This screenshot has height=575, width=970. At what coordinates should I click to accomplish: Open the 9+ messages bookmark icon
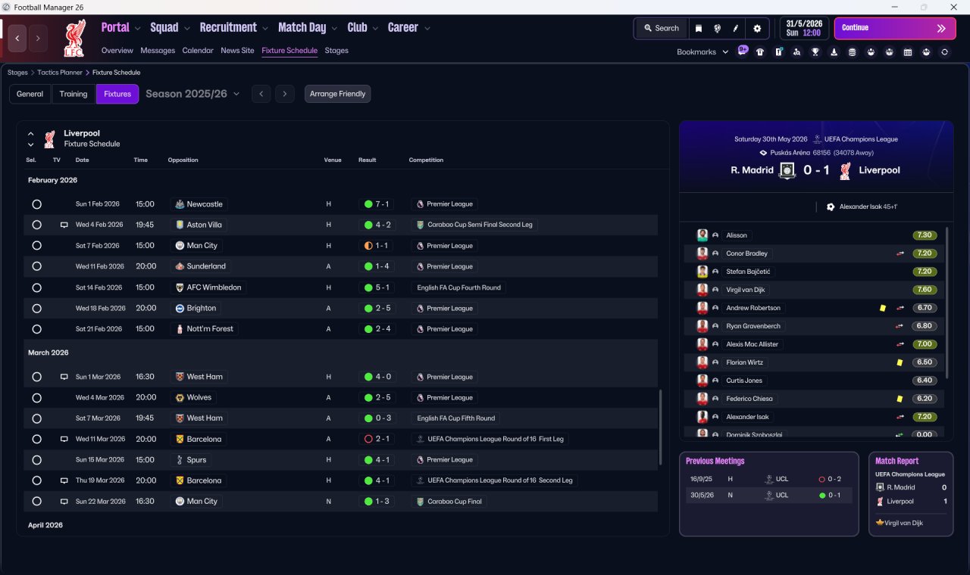pyautogui.click(x=743, y=51)
